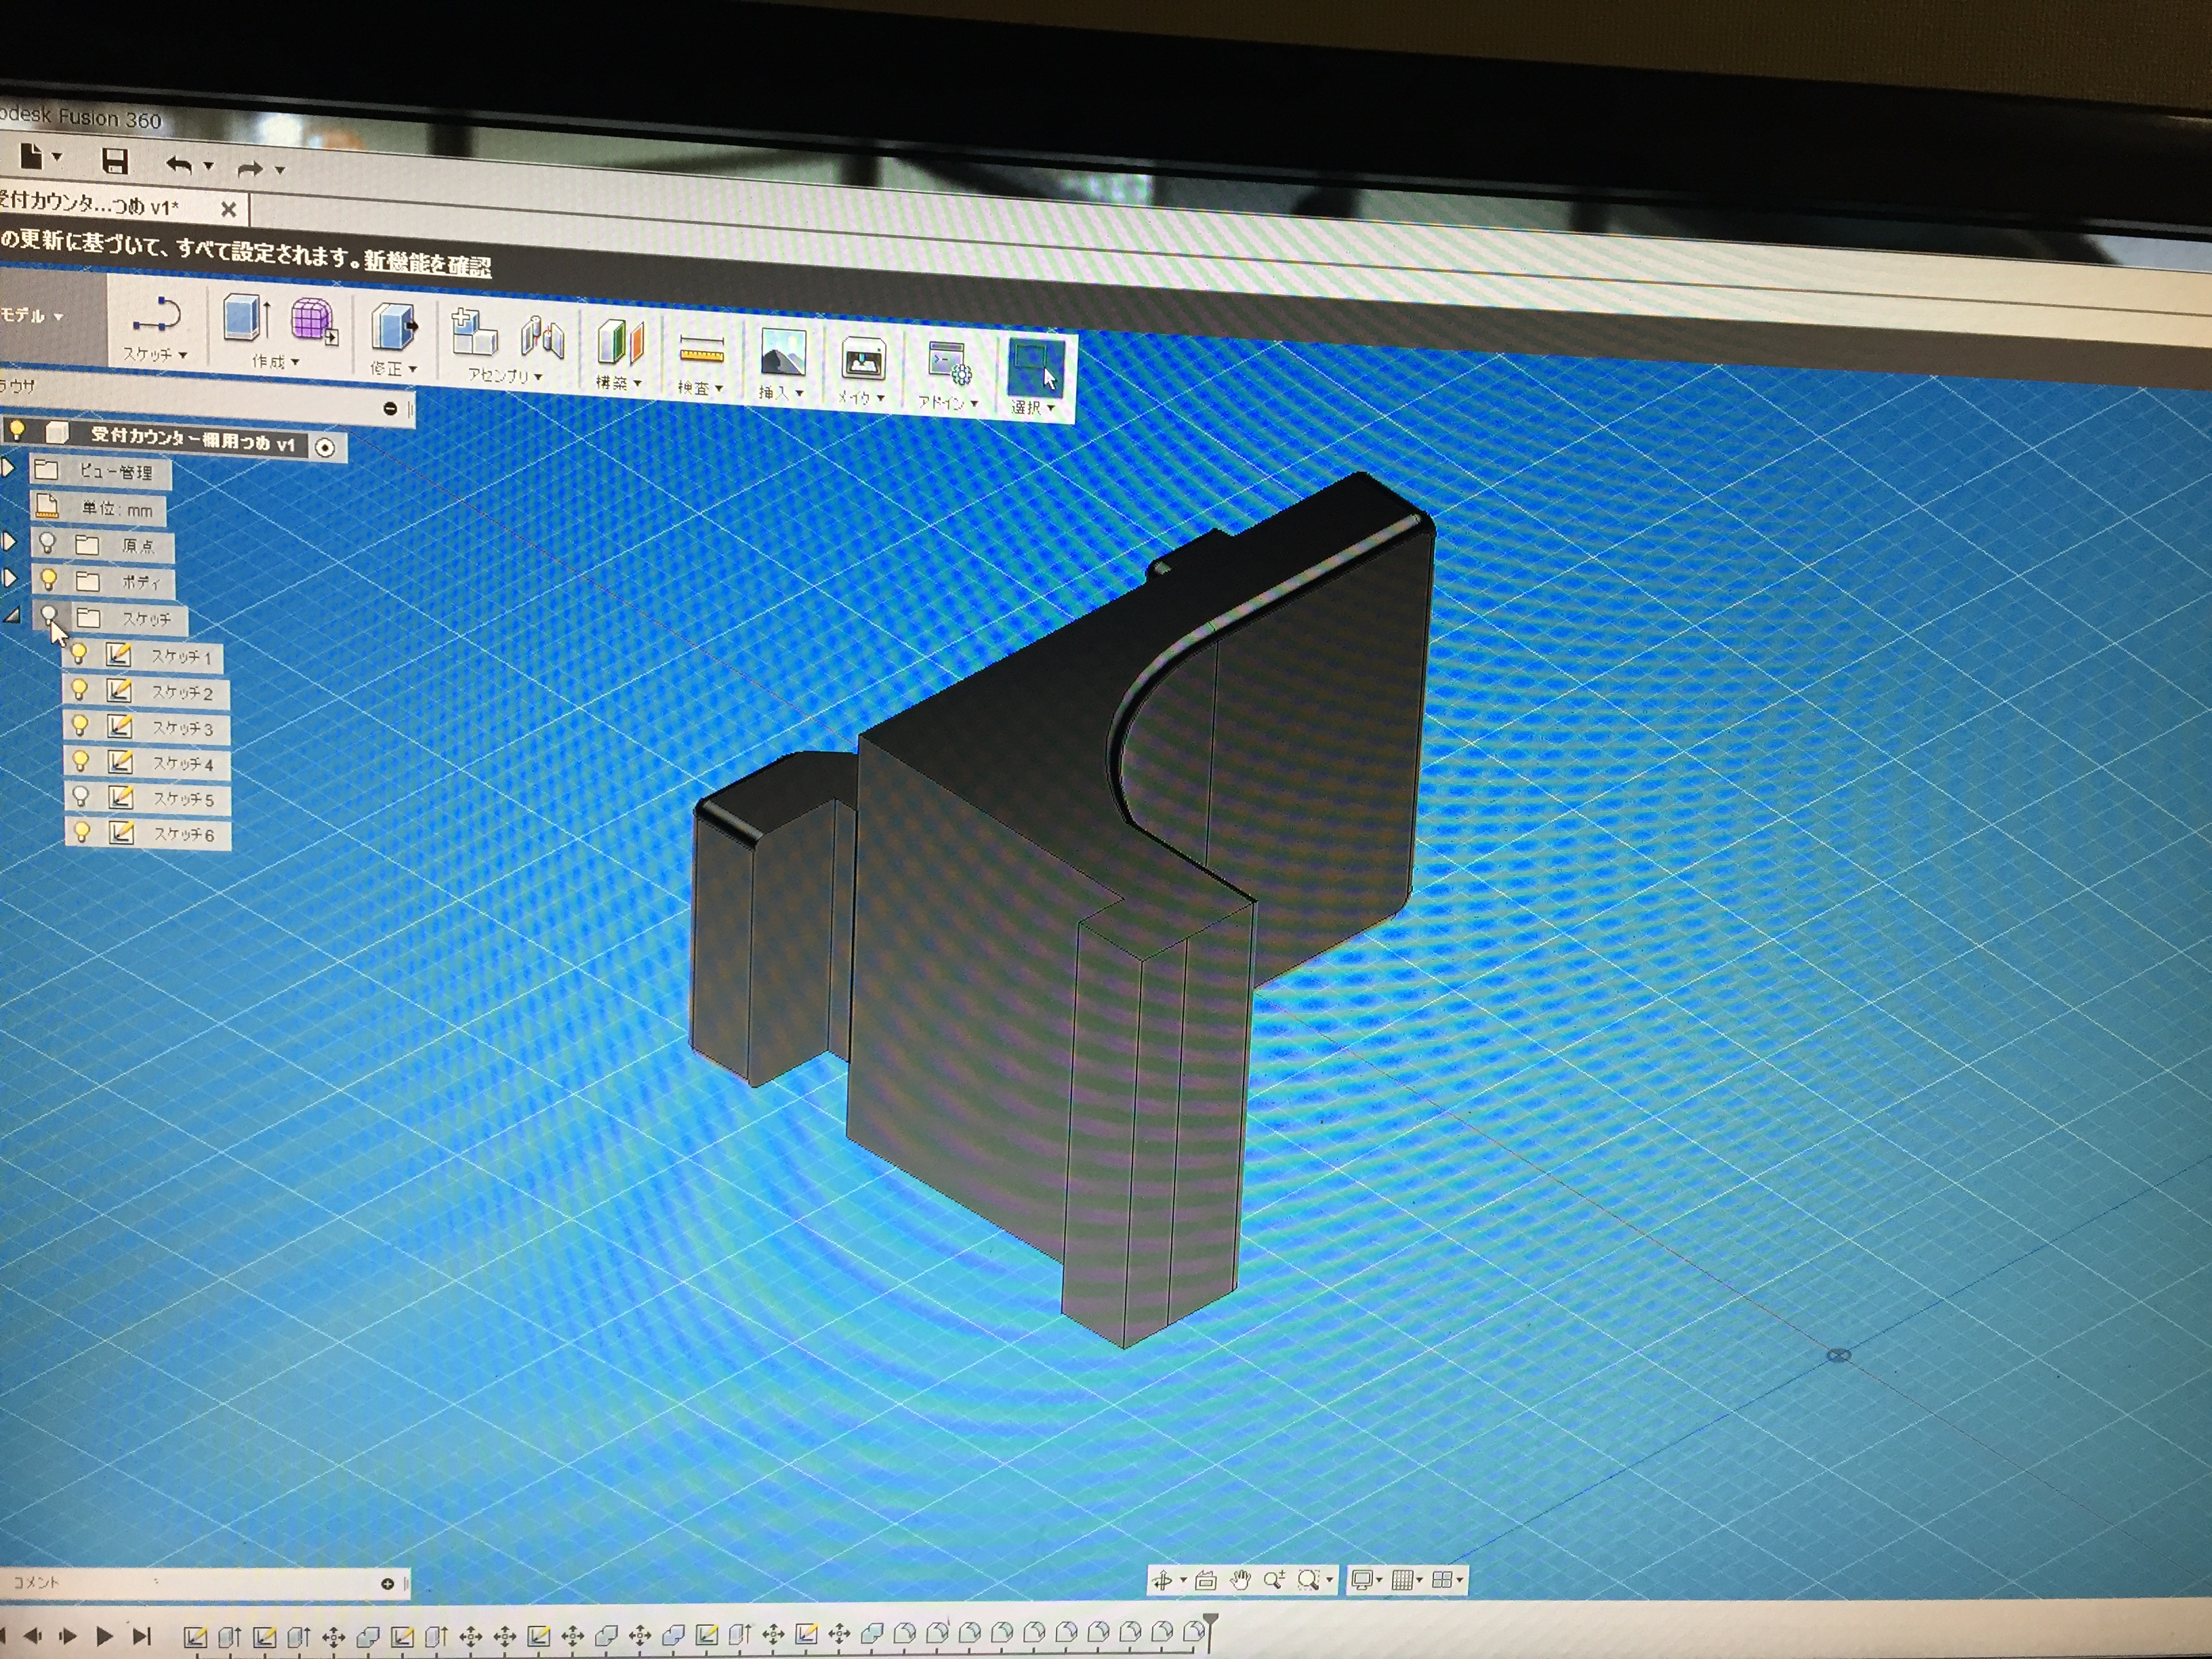Click the Orbit navigation icon
This screenshot has width=2212, height=1659.
point(1163,1580)
